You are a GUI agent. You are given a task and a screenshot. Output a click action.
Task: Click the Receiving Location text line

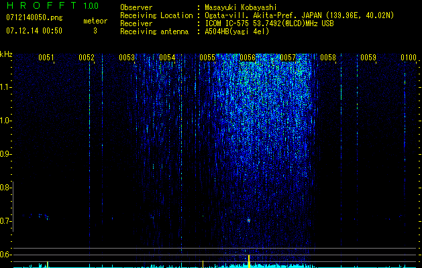(x=257, y=15)
